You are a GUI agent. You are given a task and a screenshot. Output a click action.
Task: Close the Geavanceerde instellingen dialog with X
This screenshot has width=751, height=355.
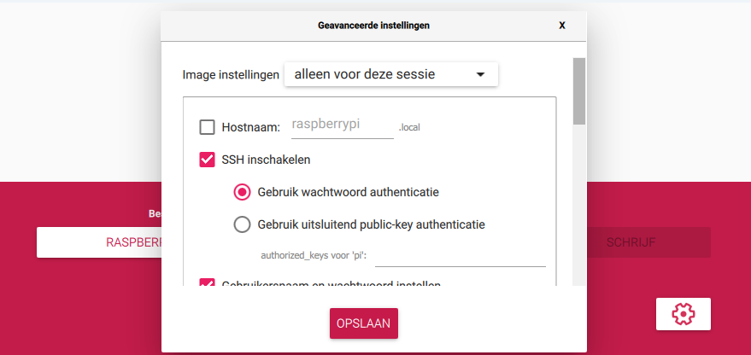[562, 26]
